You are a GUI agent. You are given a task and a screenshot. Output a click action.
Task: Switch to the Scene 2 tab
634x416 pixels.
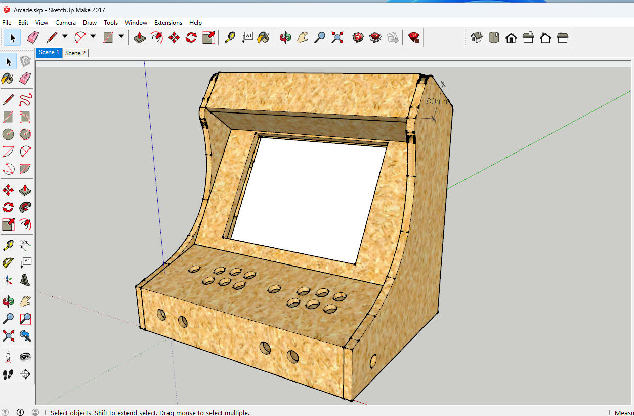(75, 53)
